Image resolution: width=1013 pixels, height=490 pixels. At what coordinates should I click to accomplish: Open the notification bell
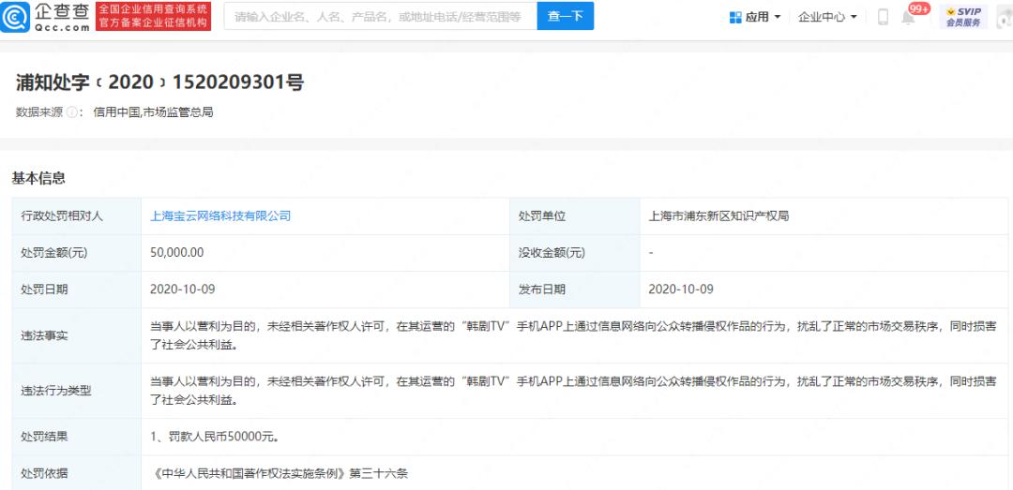click(907, 18)
